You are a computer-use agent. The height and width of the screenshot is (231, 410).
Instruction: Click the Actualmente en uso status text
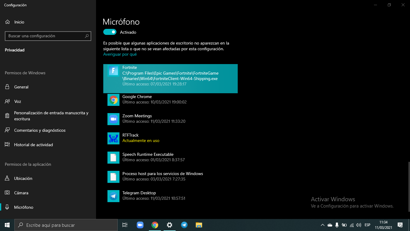pos(141,140)
